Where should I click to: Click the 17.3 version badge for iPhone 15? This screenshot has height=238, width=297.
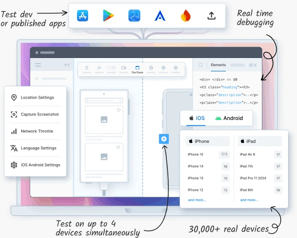click(x=224, y=154)
